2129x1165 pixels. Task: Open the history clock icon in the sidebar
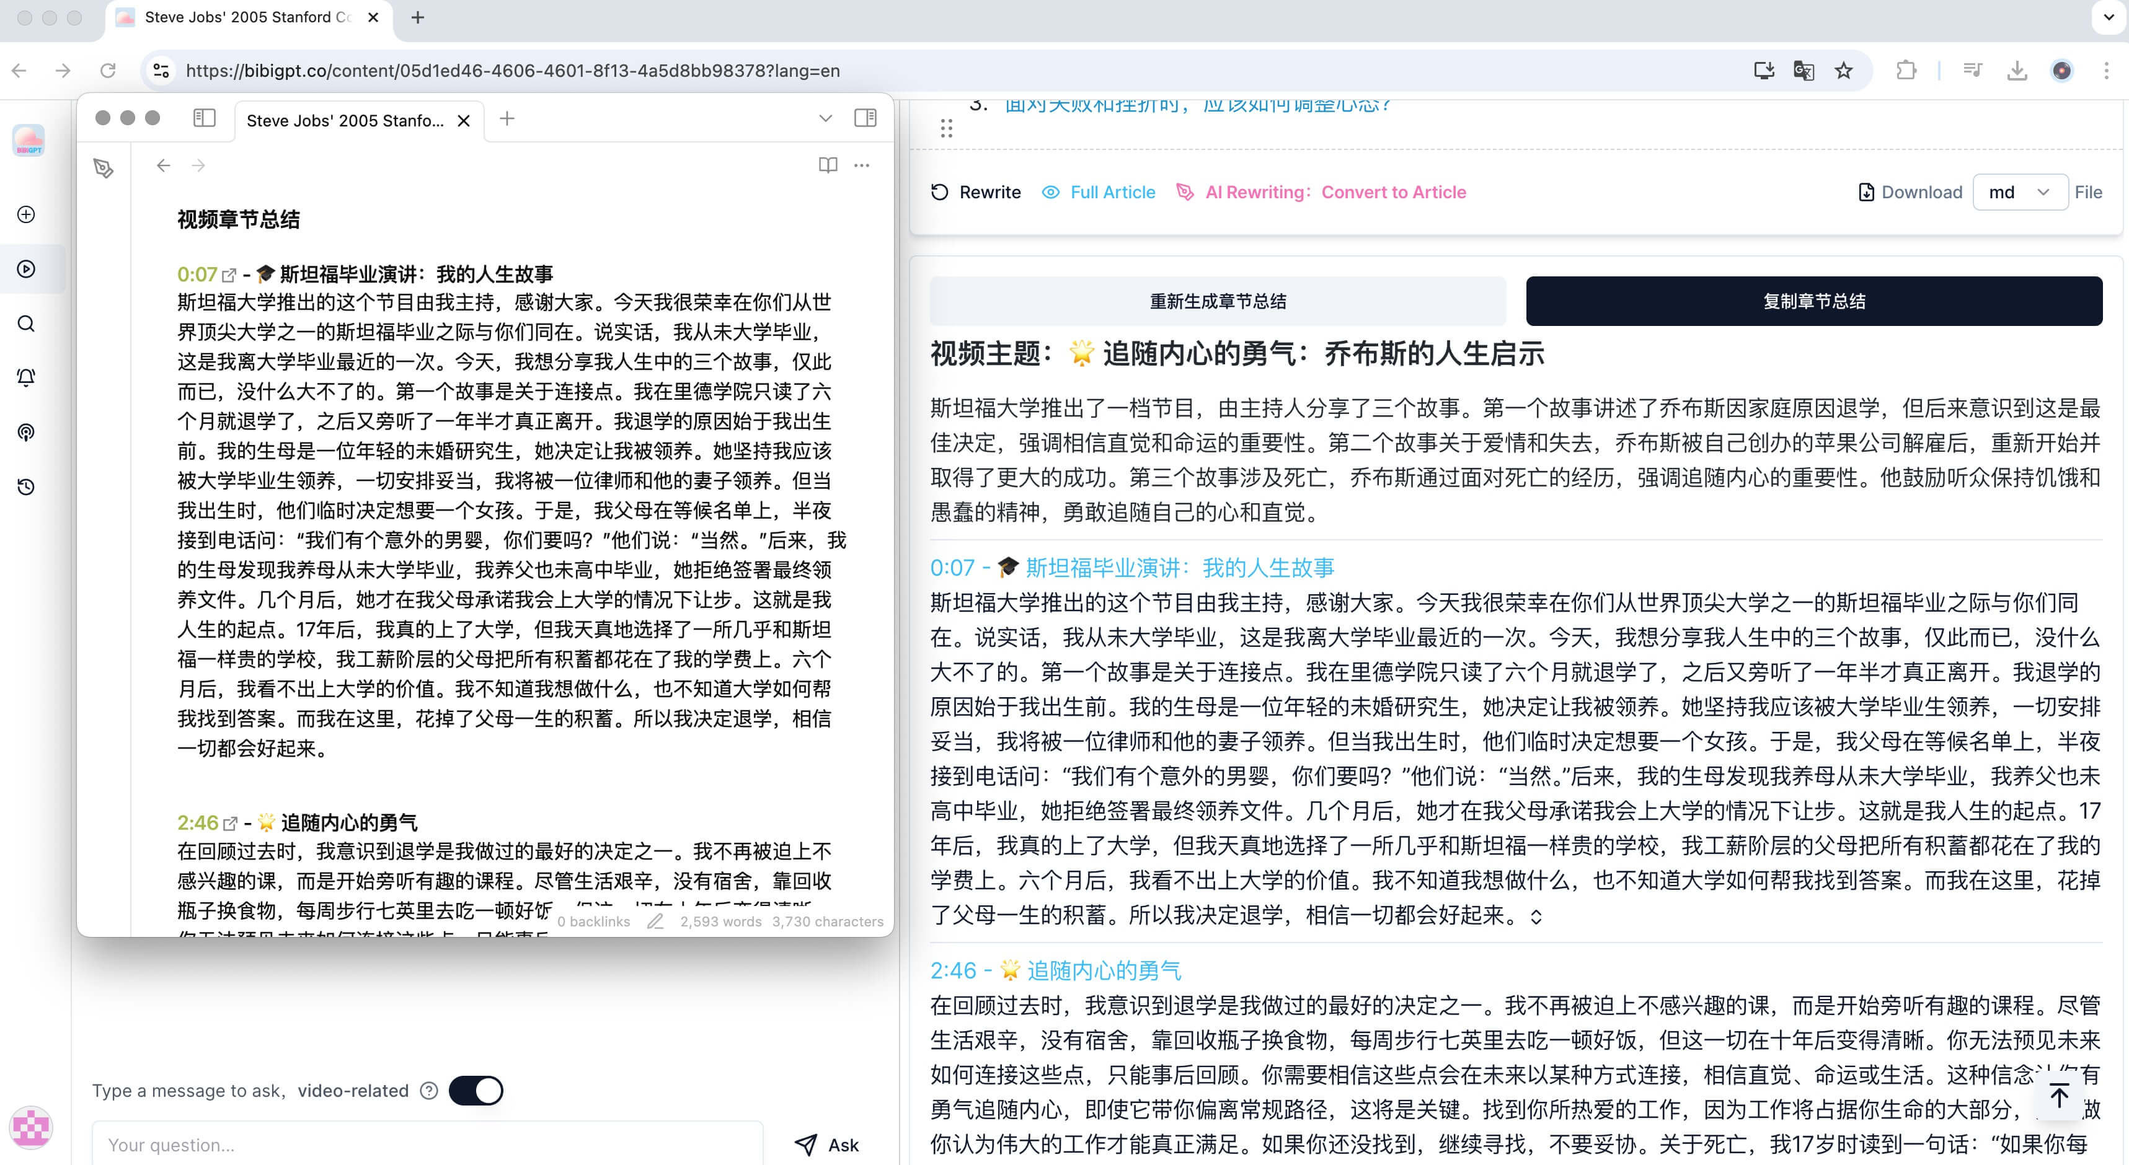(x=27, y=486)
